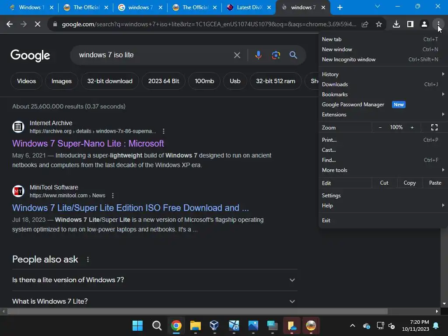Click Copy in Edit row
The width and height of the screenshot is (448, 336).
[409, 183]
